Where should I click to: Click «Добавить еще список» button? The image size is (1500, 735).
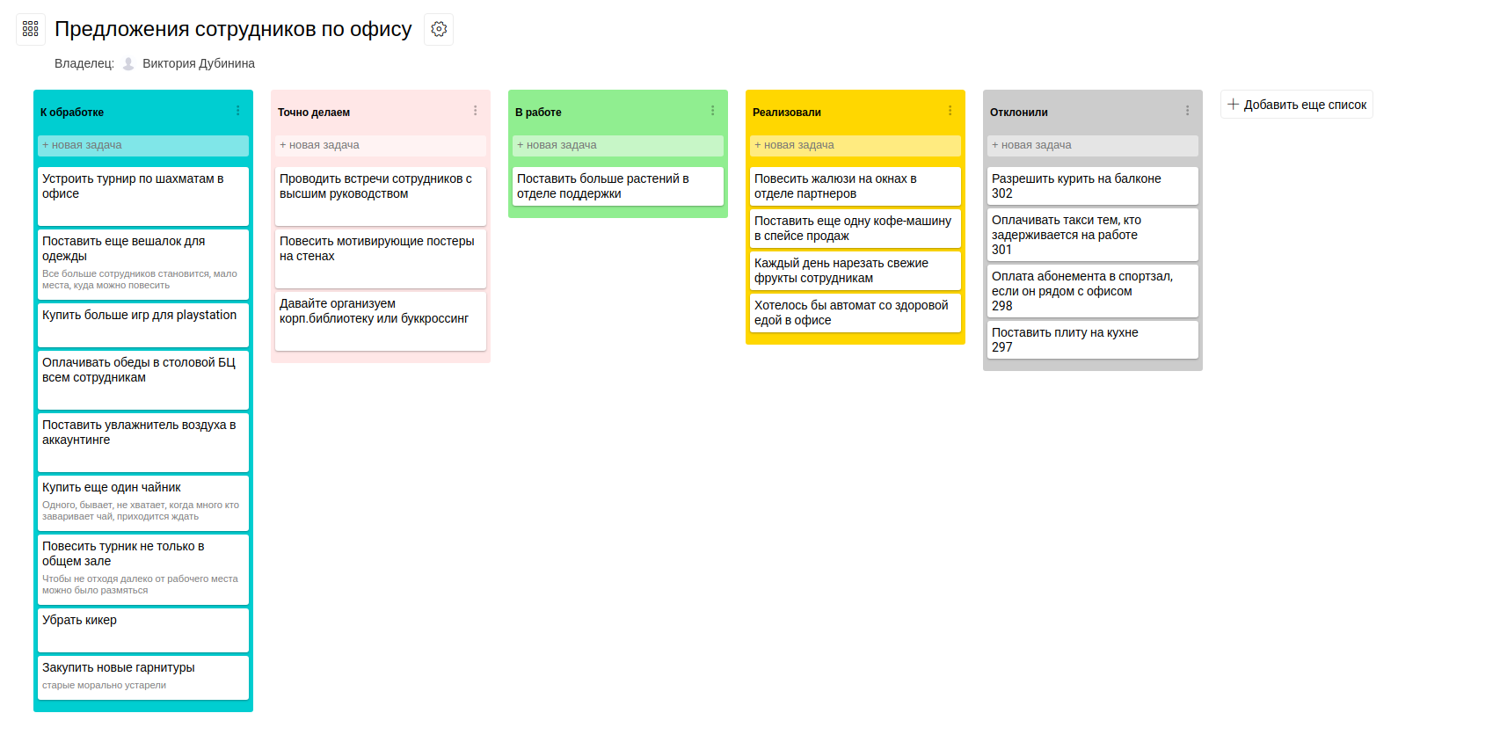pos(1297,105)
